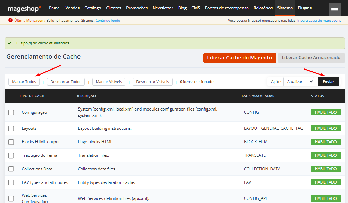Viewport: 348px width, 203px height.
Task: Click 'Translation files.' description
Action: pos(93,155)
